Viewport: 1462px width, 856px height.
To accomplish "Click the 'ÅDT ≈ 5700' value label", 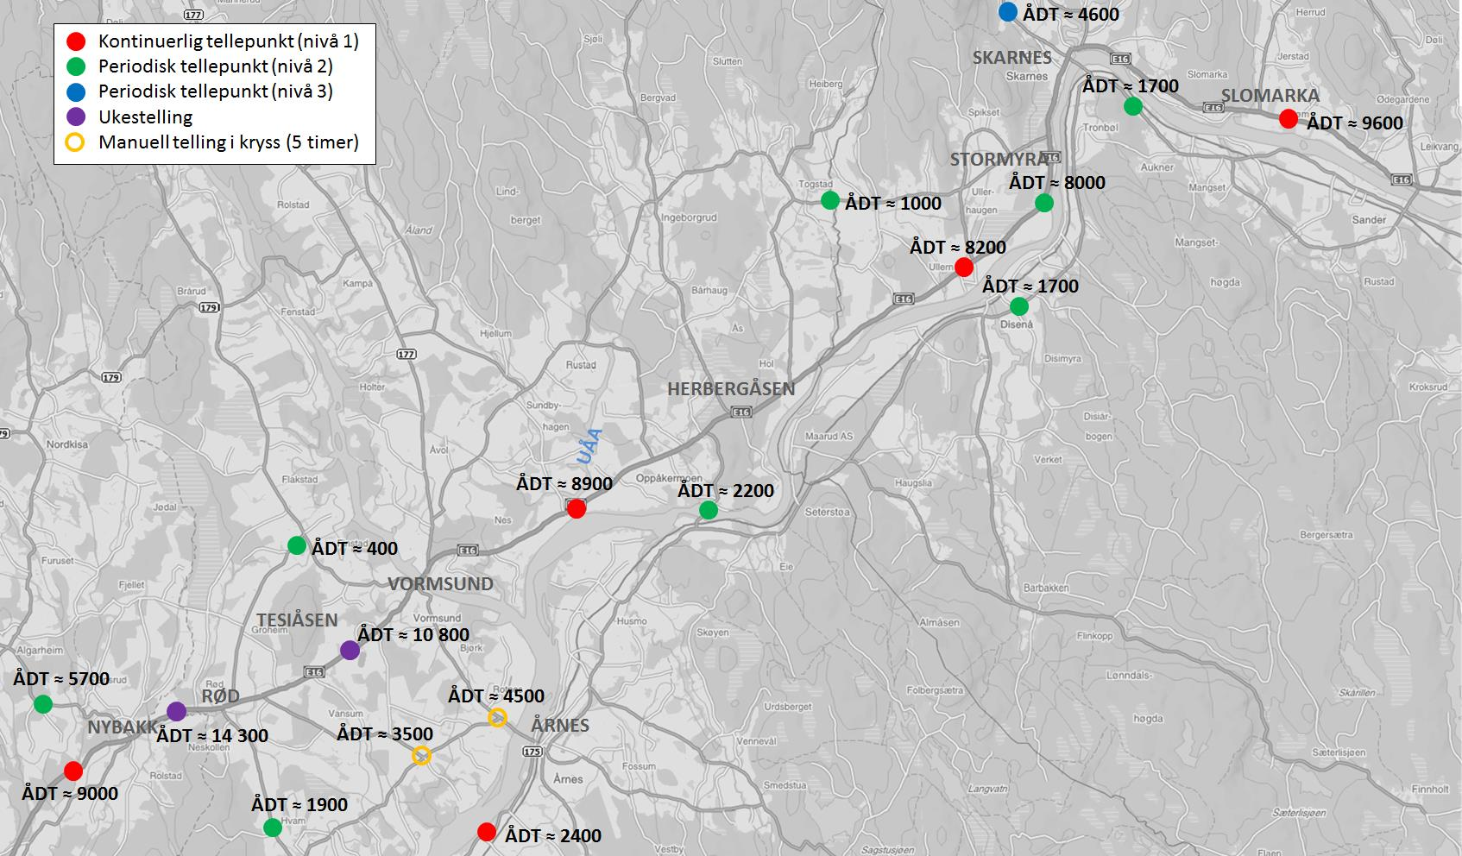I will pos(61,679).
